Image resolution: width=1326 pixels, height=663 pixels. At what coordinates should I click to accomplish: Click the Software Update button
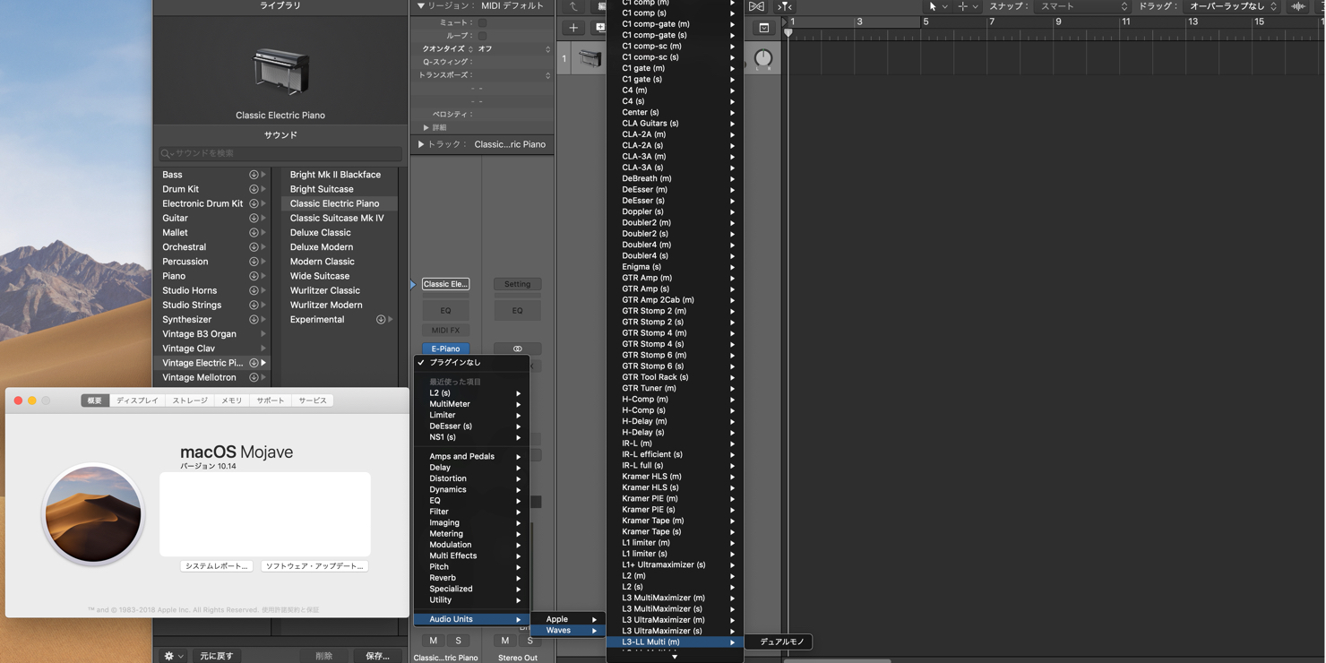[x=314, y=566]
